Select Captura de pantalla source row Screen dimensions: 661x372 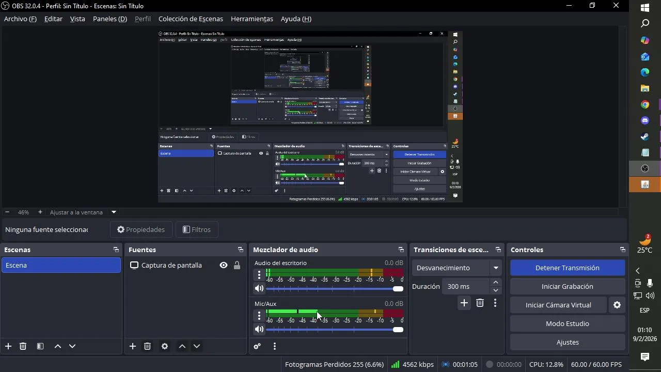186,265
